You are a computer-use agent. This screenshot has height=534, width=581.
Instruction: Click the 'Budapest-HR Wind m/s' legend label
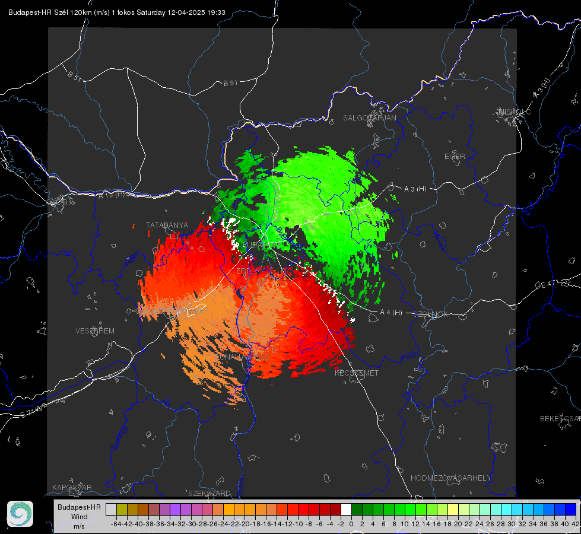click(79, 516)
